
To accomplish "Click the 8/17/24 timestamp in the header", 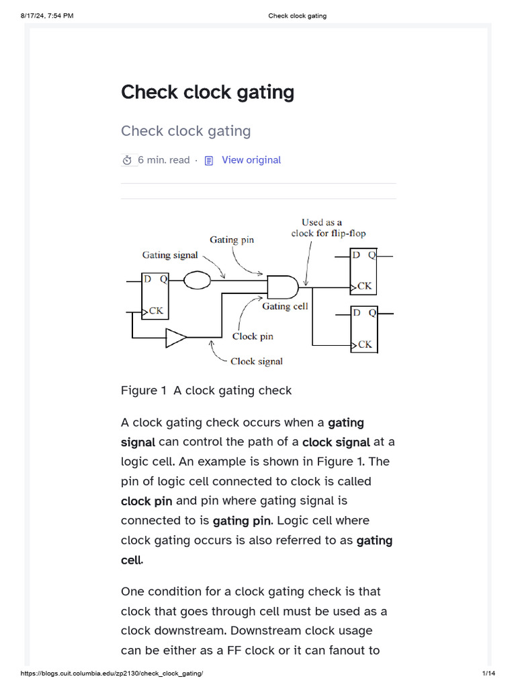I will pyautogui.click(x=47, y=15).
